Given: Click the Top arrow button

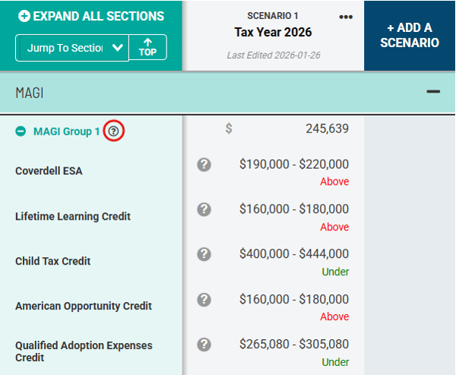Looking at the screenshot, I should 147,48.
